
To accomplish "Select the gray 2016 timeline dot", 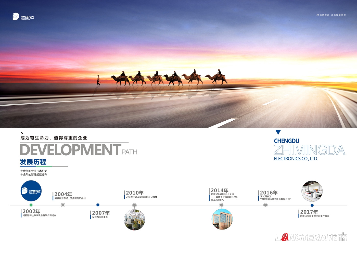I will click(265, 205).
